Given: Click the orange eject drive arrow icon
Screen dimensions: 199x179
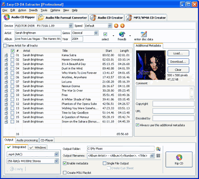Looking at the screenshot, I should coord(116,26).
